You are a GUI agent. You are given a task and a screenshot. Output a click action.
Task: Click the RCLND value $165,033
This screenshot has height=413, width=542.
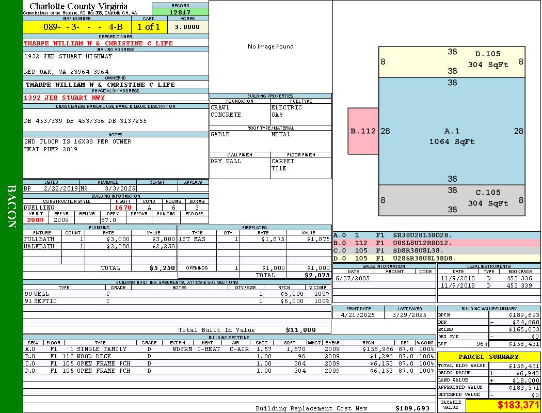coord(524,330)
